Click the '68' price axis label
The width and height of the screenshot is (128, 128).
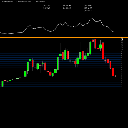[122, 64]
